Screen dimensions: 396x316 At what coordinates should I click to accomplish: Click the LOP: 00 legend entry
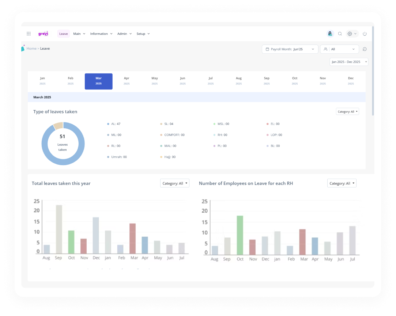(274, 135)
